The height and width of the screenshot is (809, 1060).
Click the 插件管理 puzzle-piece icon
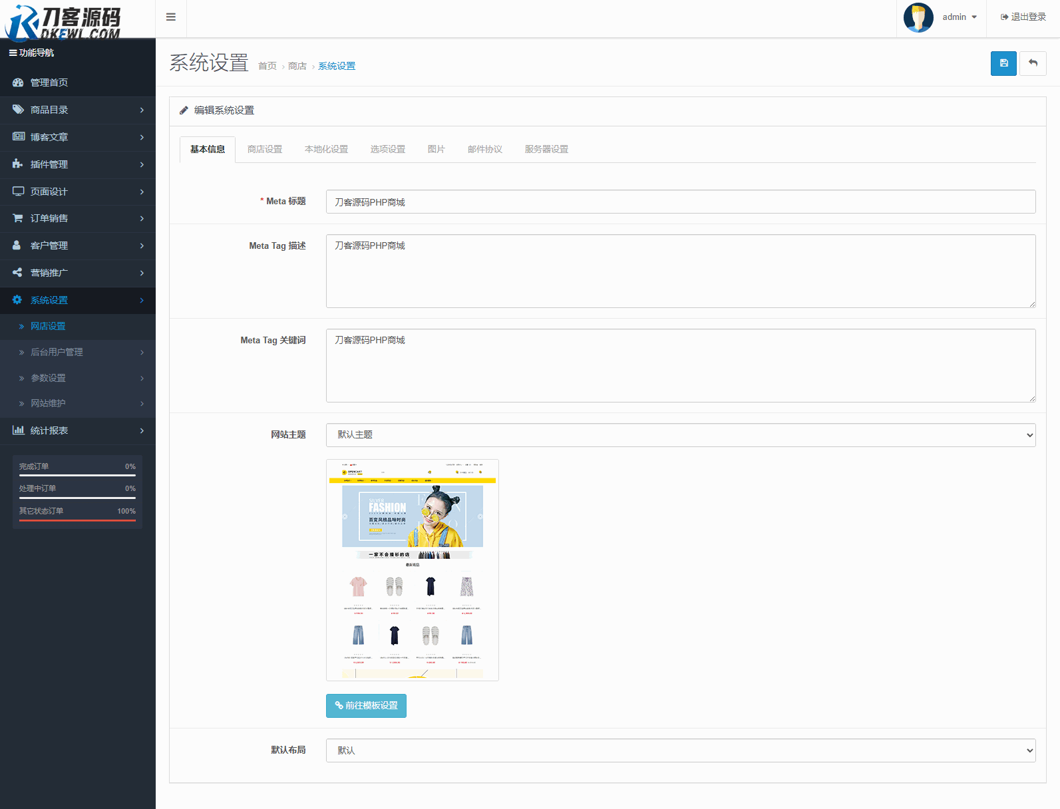point(18,164)
